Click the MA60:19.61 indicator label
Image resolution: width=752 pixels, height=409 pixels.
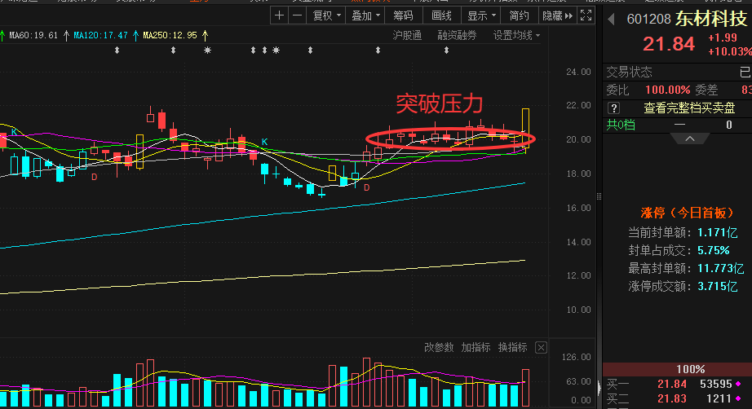coord(33,35)
